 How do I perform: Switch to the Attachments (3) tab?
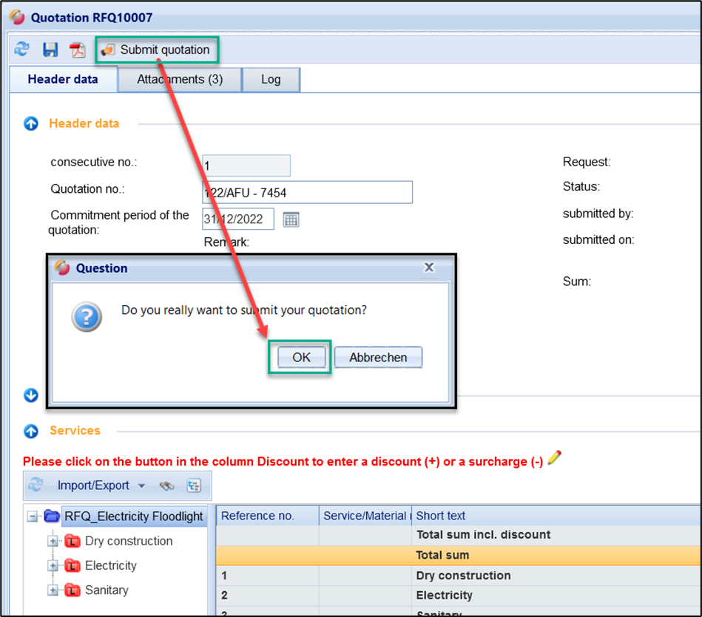180,79
